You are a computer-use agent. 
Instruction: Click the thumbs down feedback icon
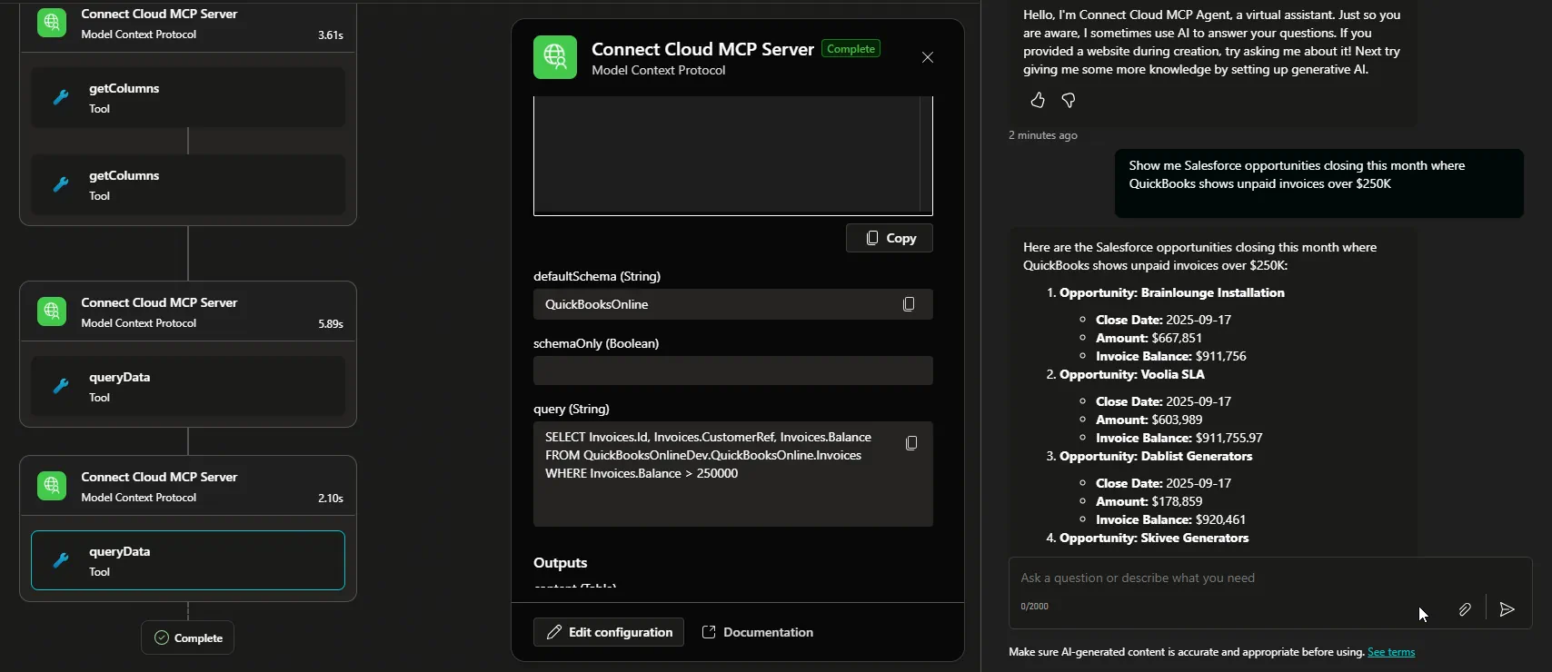point(1069,101)
